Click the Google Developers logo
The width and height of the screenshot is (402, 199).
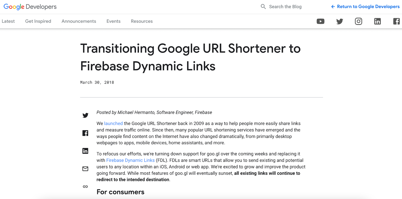pos(30,7)
